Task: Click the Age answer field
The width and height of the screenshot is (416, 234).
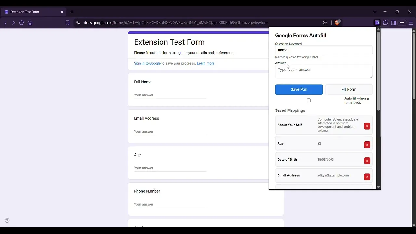Action: point(170,168)
